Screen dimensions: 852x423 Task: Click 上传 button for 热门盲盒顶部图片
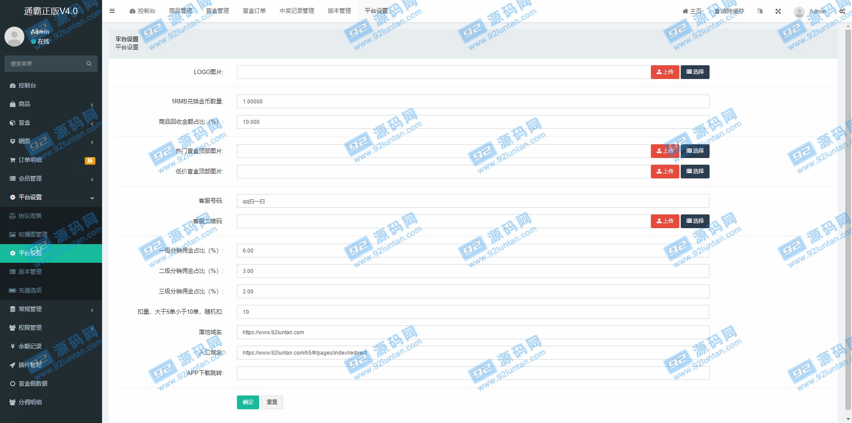[x=665, y=151]
